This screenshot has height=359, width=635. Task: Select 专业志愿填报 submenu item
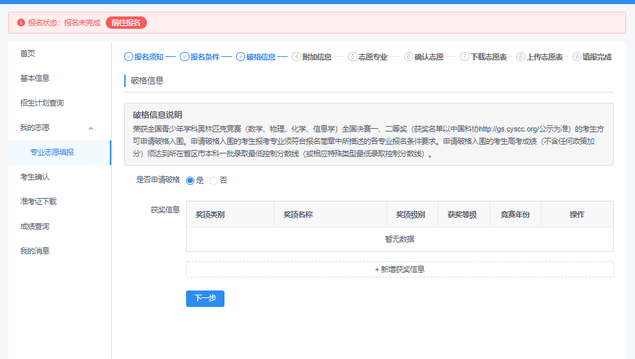[x=52, y=152]
